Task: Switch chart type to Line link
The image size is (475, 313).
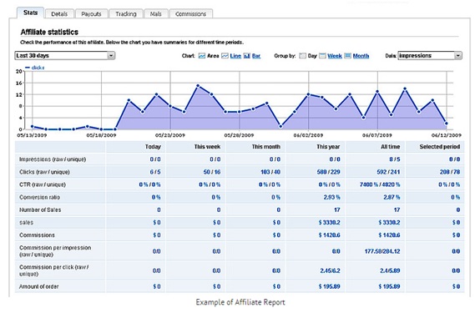Action: coord(235,56)
